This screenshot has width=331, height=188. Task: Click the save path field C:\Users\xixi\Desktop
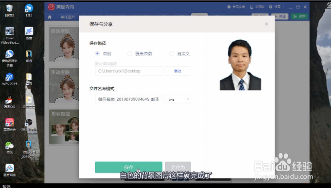coord(128,71)
